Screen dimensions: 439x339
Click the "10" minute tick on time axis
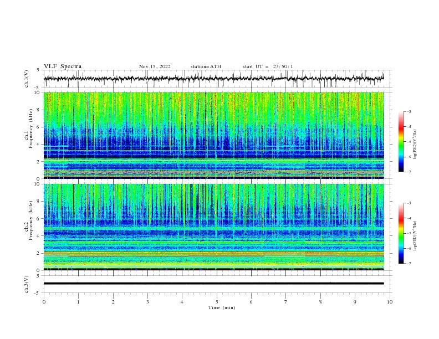pyautogui.click(x=390, y=302)
